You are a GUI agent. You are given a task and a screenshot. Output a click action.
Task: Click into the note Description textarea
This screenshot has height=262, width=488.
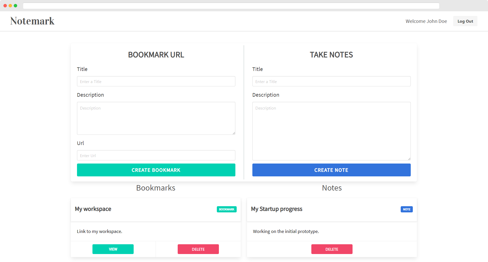coord(331,131)
